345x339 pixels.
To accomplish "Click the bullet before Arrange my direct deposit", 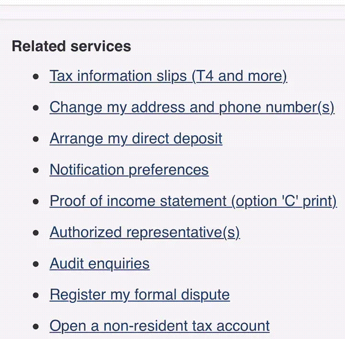I will point(37,139).
